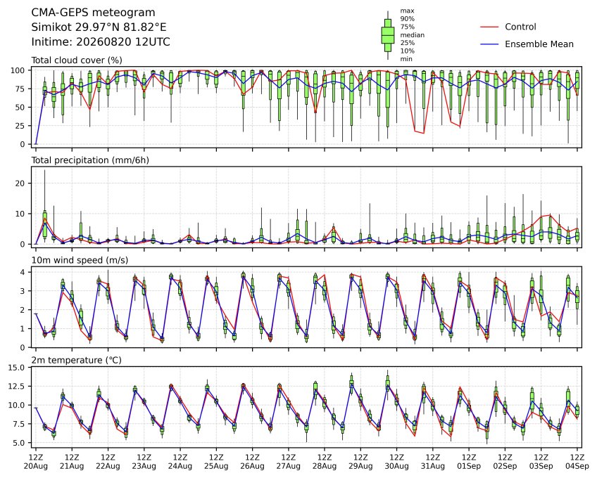Select the Control legend label
The image size is (597, 478).
coord(520,27)
